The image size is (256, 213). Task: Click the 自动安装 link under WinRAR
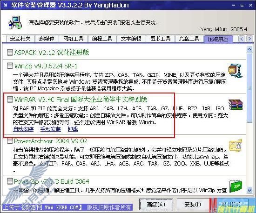click(x=23, y=129)
